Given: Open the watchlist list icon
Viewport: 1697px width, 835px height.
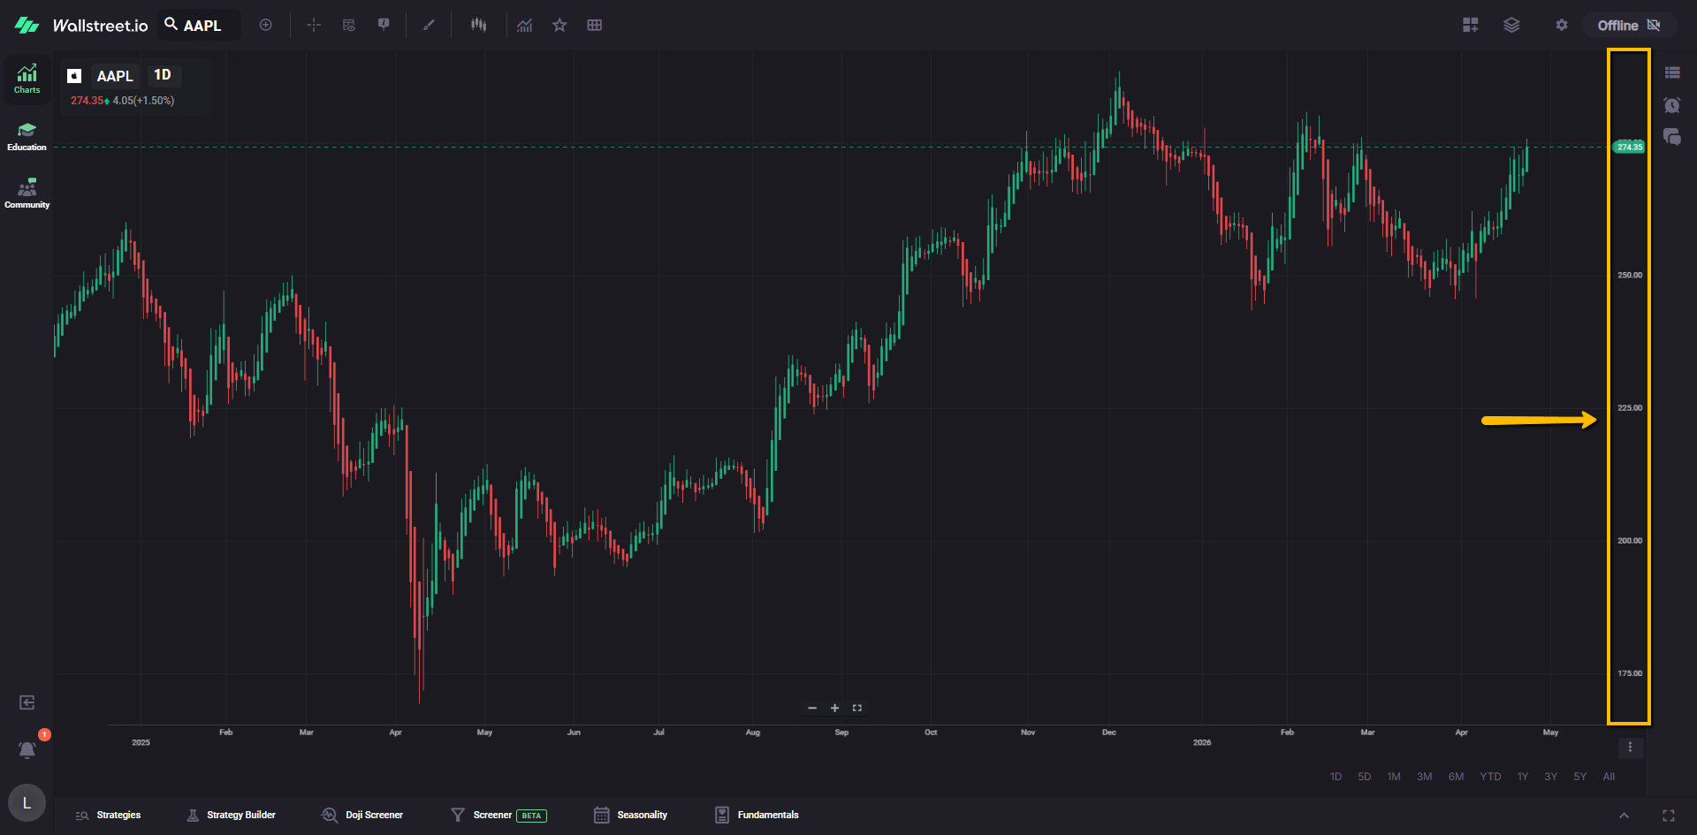Looking at the screenshot, I should [1671, 73].
